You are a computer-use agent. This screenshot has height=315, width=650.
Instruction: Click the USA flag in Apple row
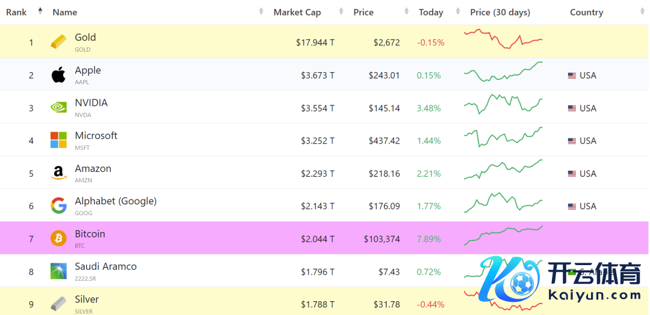pos(572,75)
